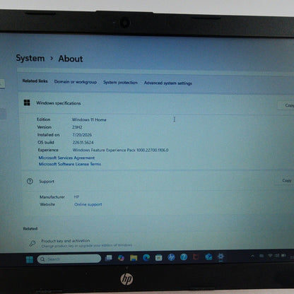
Task: Click the 'Experience' label
Action: [x=48, y=150]
